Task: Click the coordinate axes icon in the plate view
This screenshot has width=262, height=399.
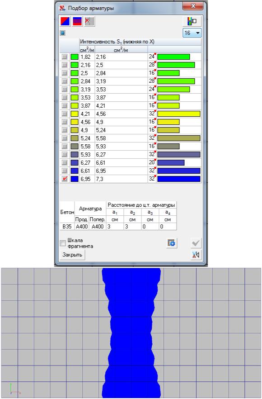Action: [14, 389]
